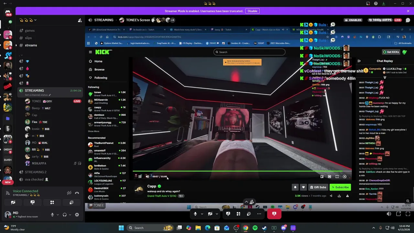The height and width of the screenshot is (233, 414).
Task: Select M$KAPPA in voice member list
Action: tap(39, 163)
